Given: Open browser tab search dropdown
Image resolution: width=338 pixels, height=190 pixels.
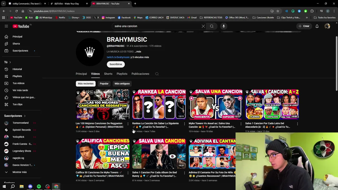Looking at the screenshot, I should click(x=3, y=4).
